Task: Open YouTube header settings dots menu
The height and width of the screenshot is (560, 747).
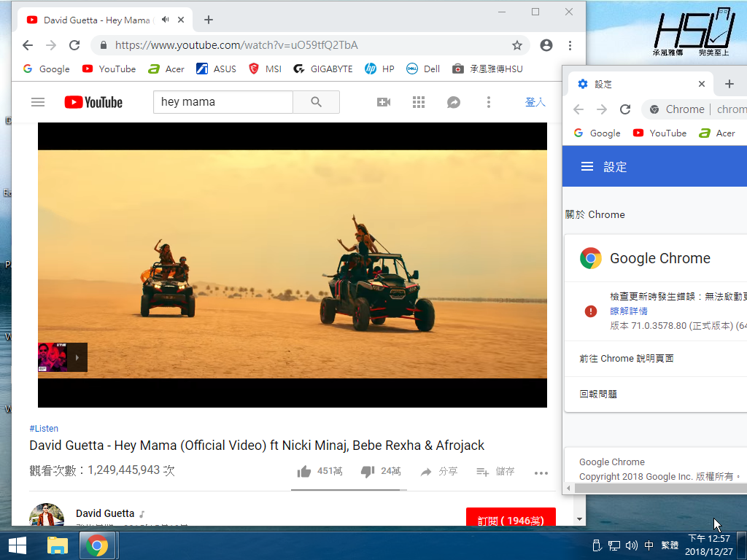Action: [488, 102]
